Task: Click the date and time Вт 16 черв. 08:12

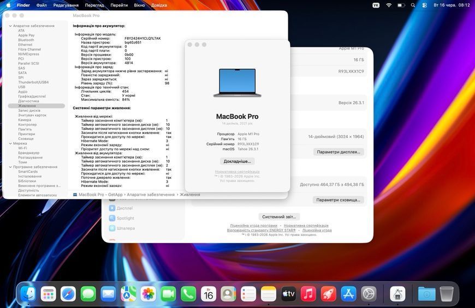Action: click(x=452, y=5)
